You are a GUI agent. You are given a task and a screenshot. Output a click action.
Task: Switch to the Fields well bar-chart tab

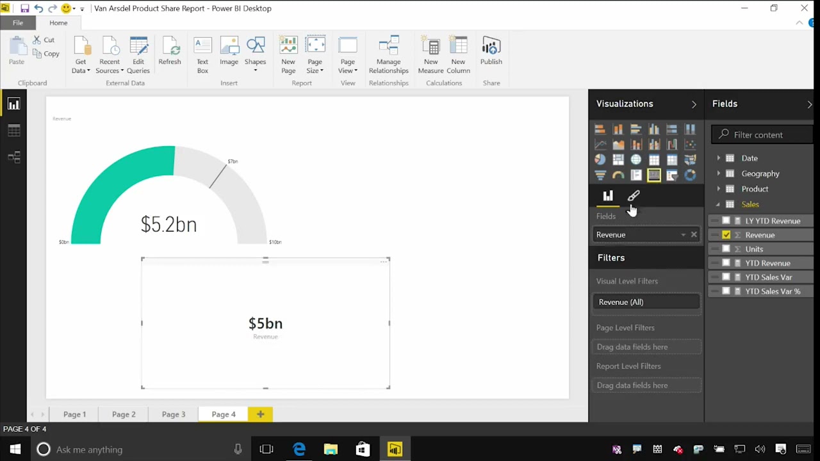(x=607, y=196)
